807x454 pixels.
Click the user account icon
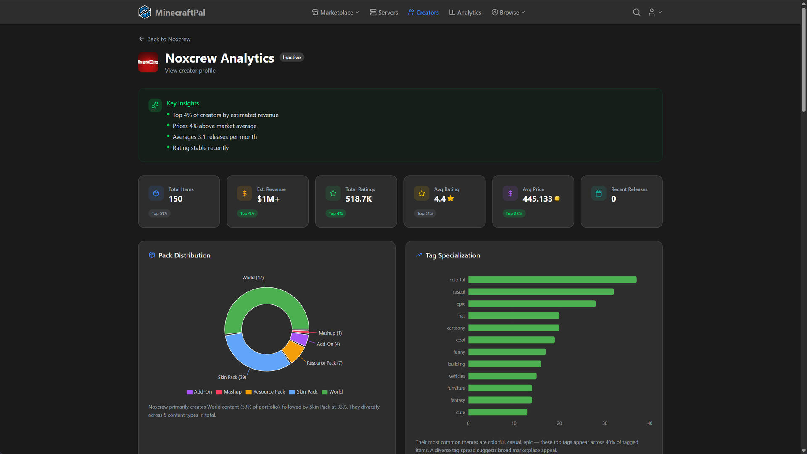651,12
